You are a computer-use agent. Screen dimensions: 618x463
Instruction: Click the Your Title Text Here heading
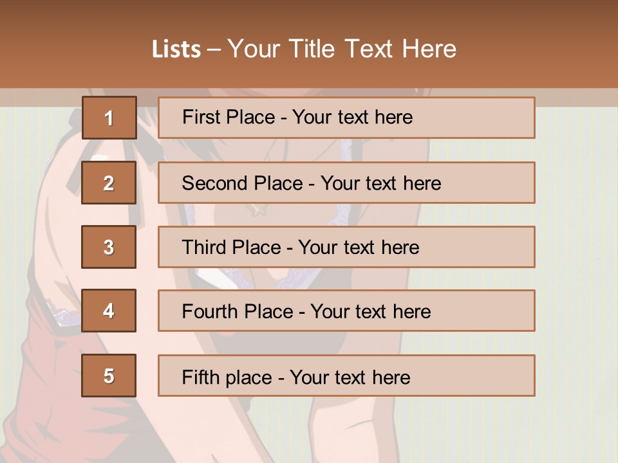(x=342, y=49)
